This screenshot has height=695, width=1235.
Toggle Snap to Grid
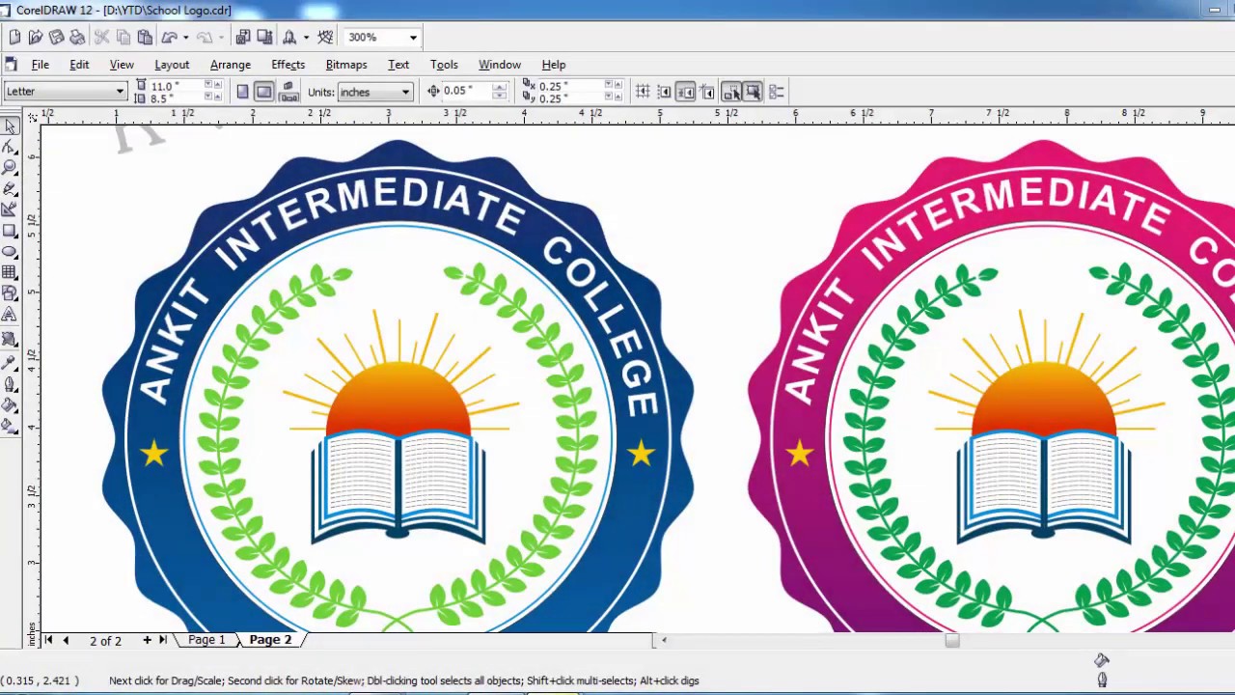pyautogui.click(x=643, y=92)
